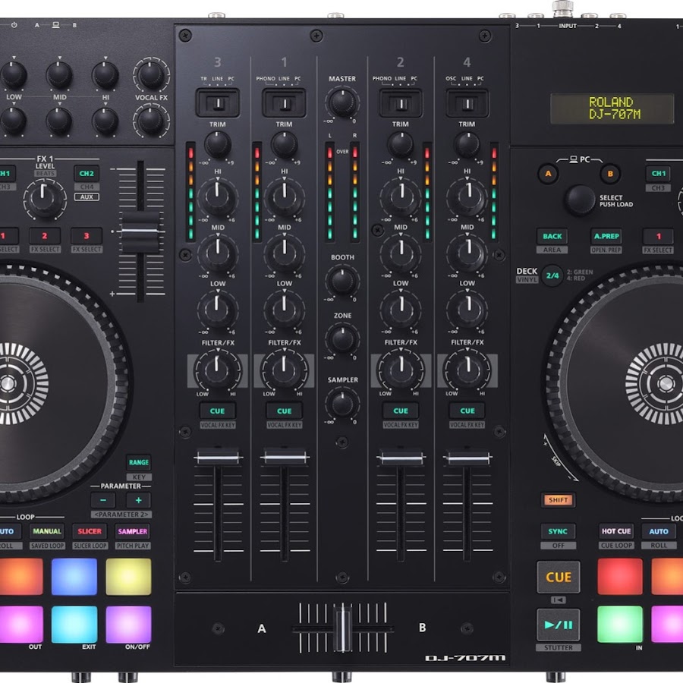Click the ZONE level knob
Screen dimensions: 683x683
(342, 339)
